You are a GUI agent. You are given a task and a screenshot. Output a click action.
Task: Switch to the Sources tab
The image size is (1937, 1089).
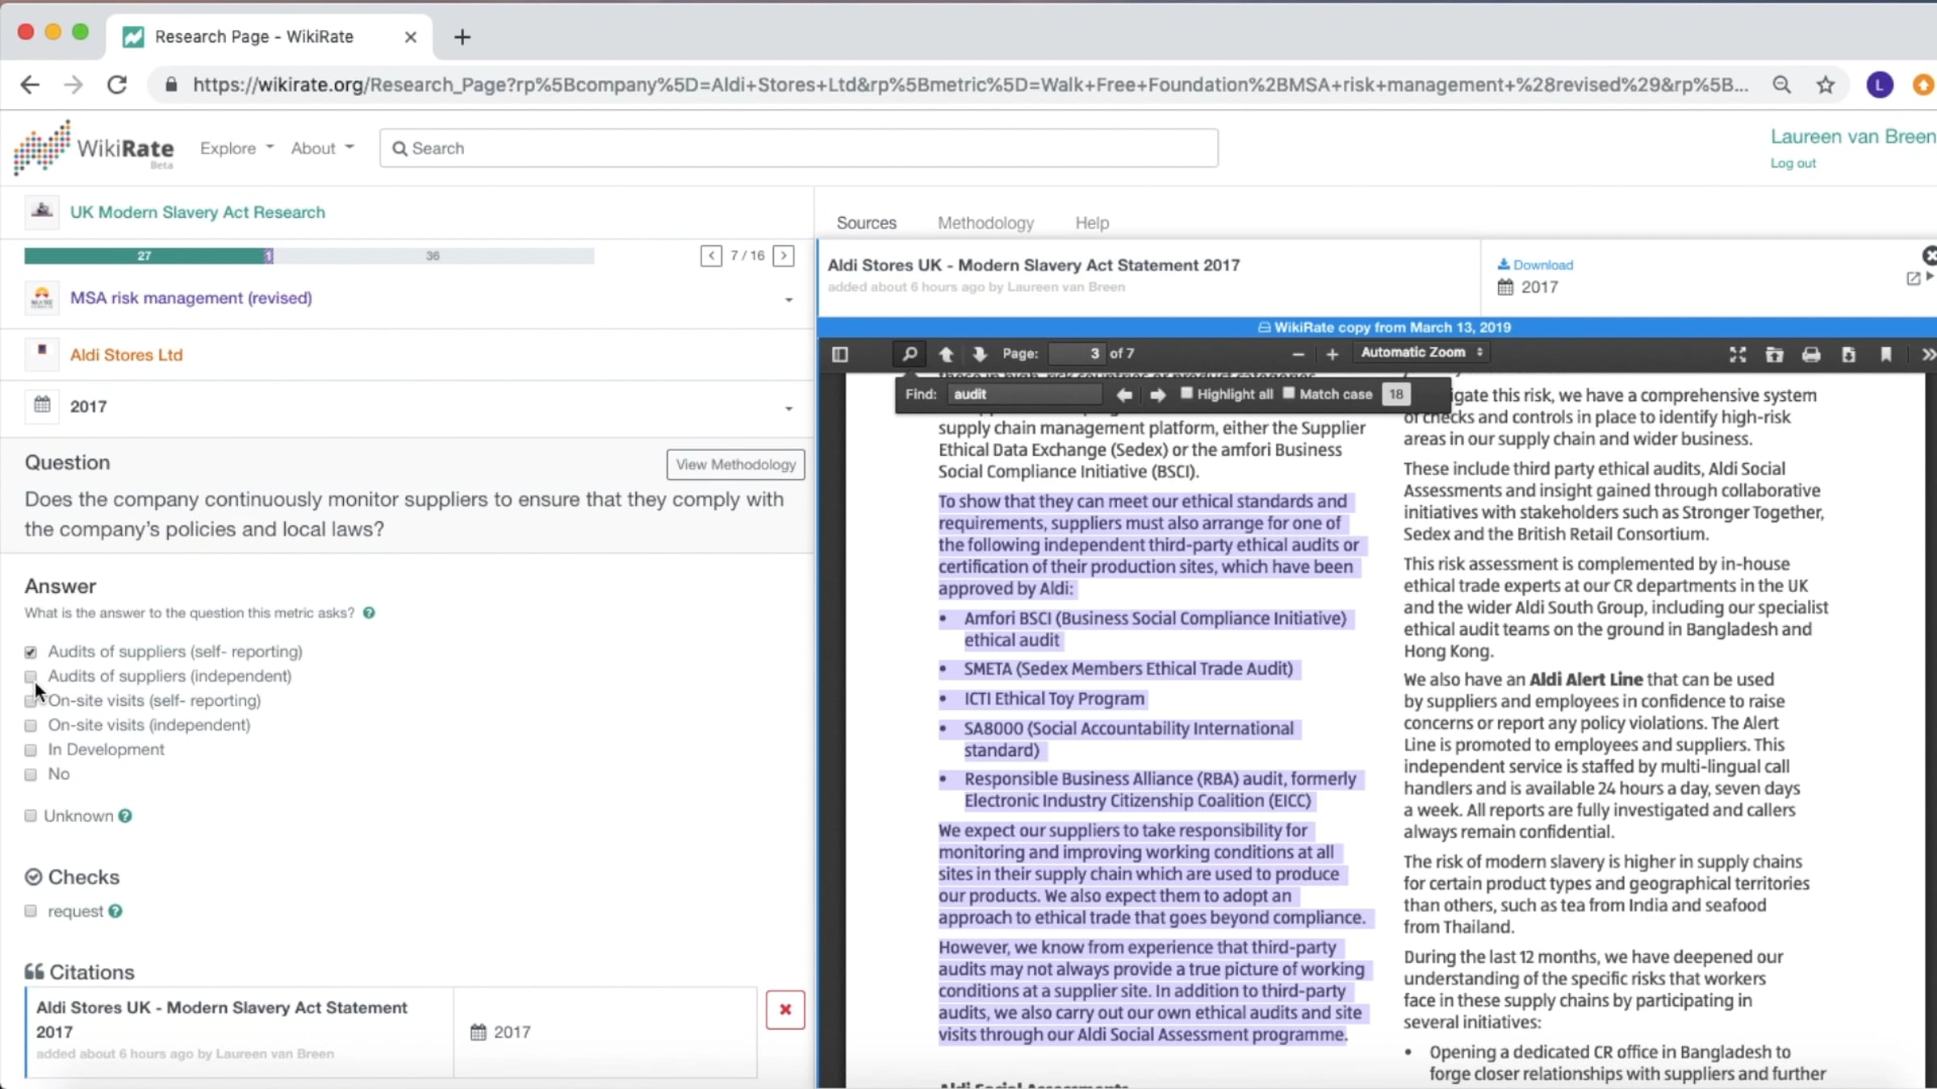click(x=866, y=223)
